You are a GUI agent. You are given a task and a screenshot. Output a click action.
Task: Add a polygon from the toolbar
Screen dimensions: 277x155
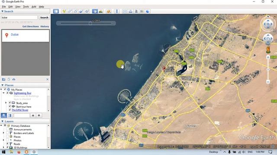(70, 12)
